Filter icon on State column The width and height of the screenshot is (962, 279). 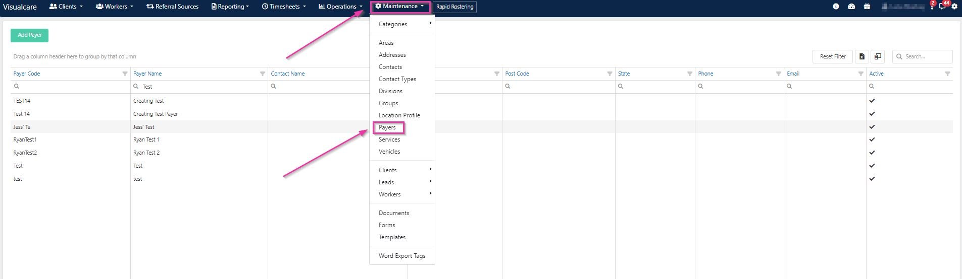pyautogui.click(x=689, y=74)
